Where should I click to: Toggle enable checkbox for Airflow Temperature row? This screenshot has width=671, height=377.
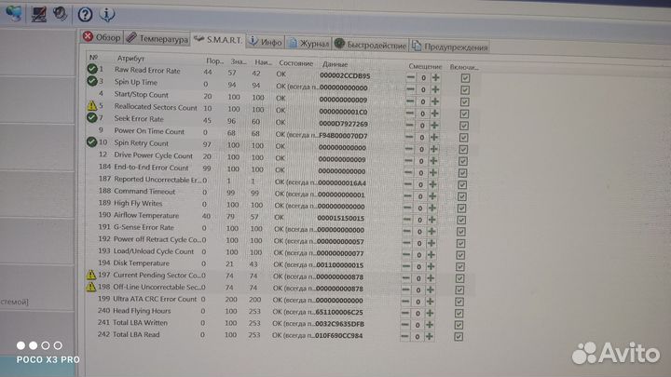pos(465,216)
